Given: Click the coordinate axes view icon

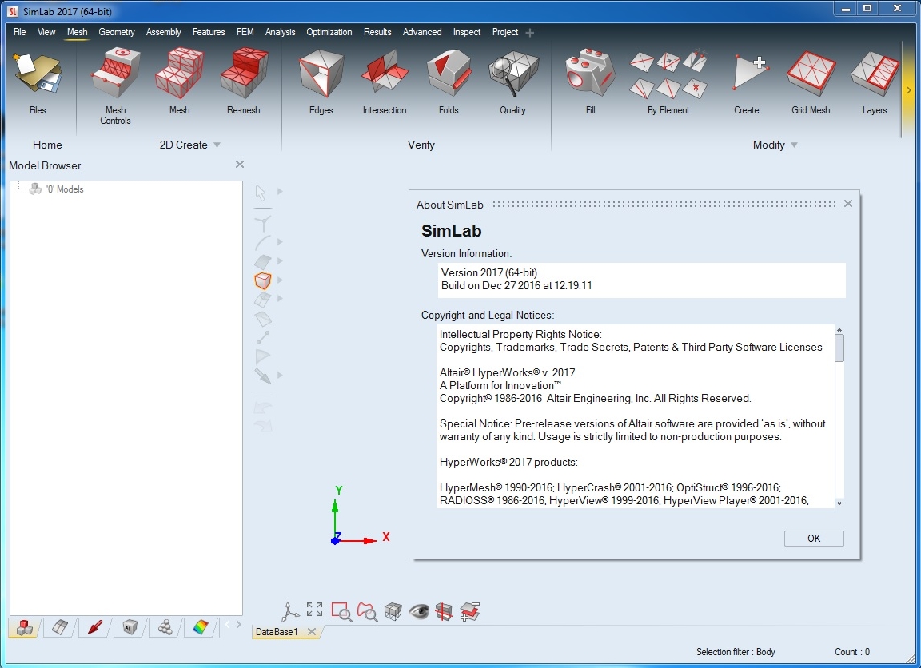Looking at the screenshot, I should (x=290, y=611).
